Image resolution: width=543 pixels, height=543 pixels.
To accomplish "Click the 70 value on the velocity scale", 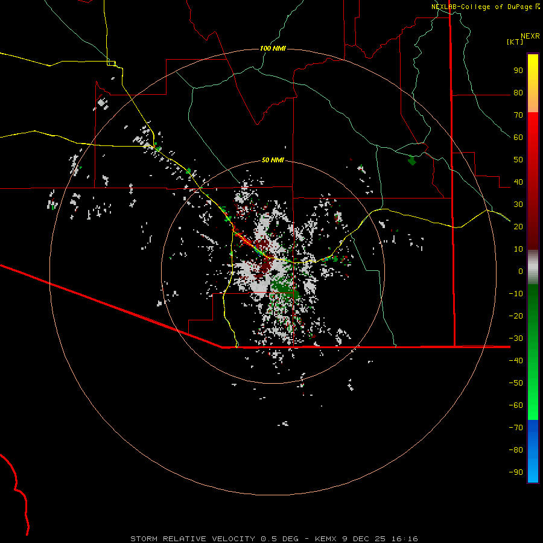I will 518,115.
